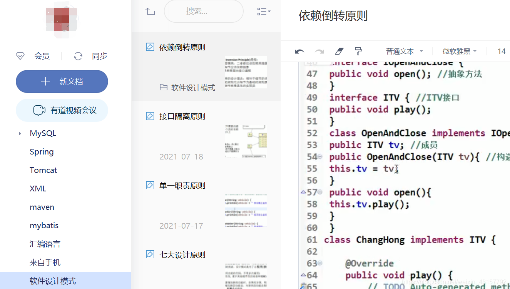Click code line 'this.tv.play();'
This screenshot has width=510, height=289.
(x=370, y=204)
